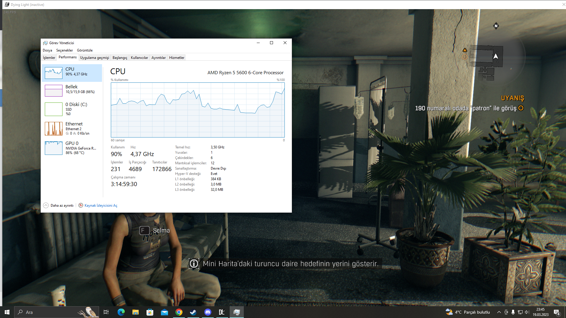The width and height of the screenshot is (566, 318).
Task: Open Microsoft Edge from taskbar
Action: [121, 312]
